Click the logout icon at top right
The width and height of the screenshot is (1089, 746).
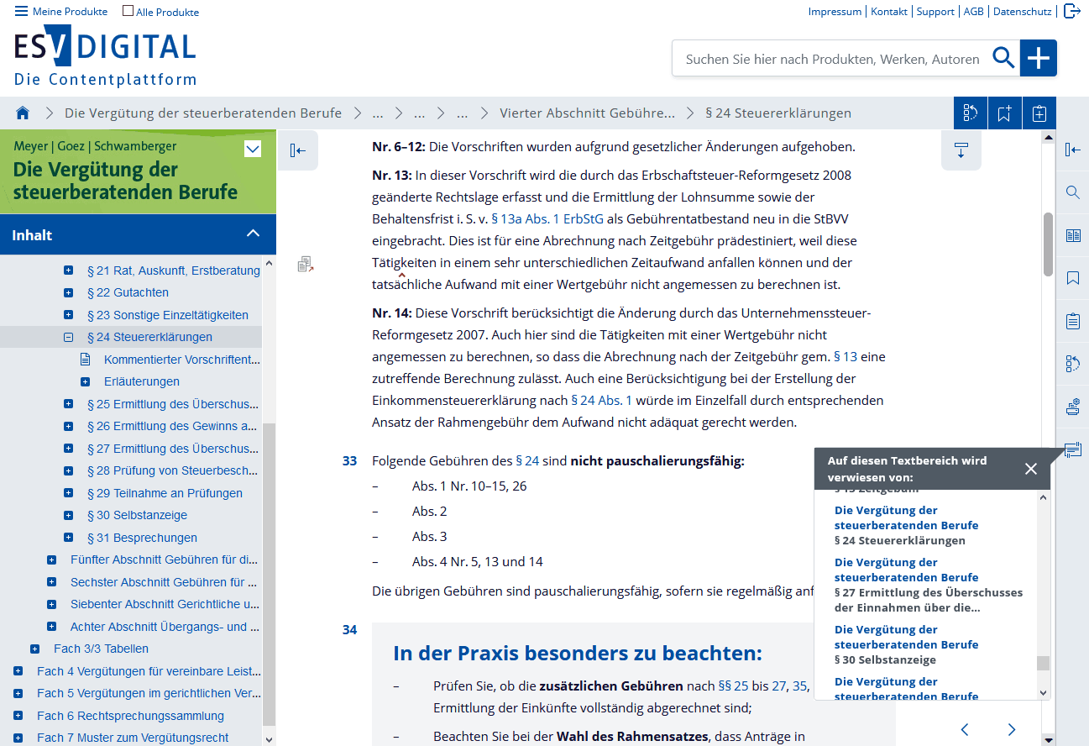[1071, 11]
